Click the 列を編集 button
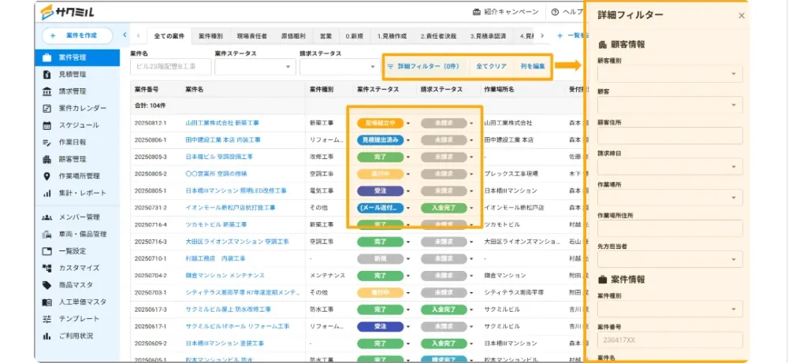Image resolution: width=788 pixels, height=363 pixels. coord(532,66)
